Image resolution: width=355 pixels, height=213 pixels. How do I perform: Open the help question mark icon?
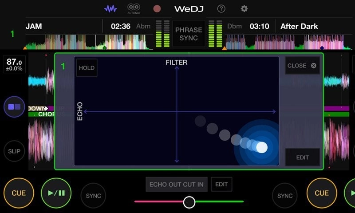[x=221, y=9]
